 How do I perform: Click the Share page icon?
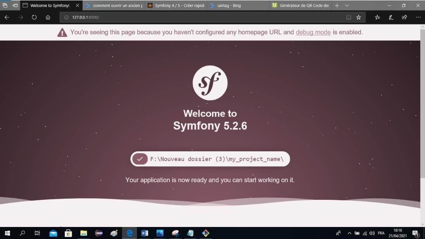pos(404,17)
